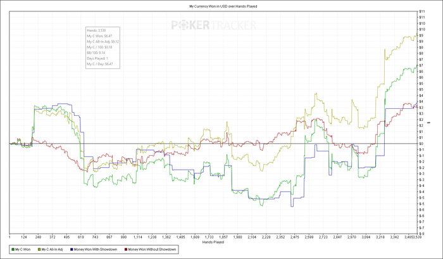Click the red Money Won Without Showdown swatch

tap(126, 250)
